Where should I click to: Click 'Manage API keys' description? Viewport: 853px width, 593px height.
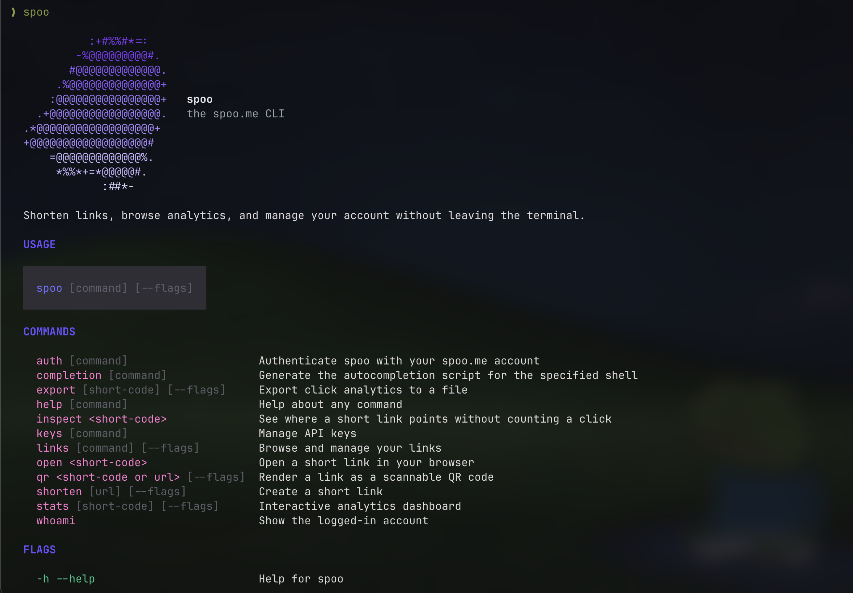pyautogui.click(x=307, y=433)
